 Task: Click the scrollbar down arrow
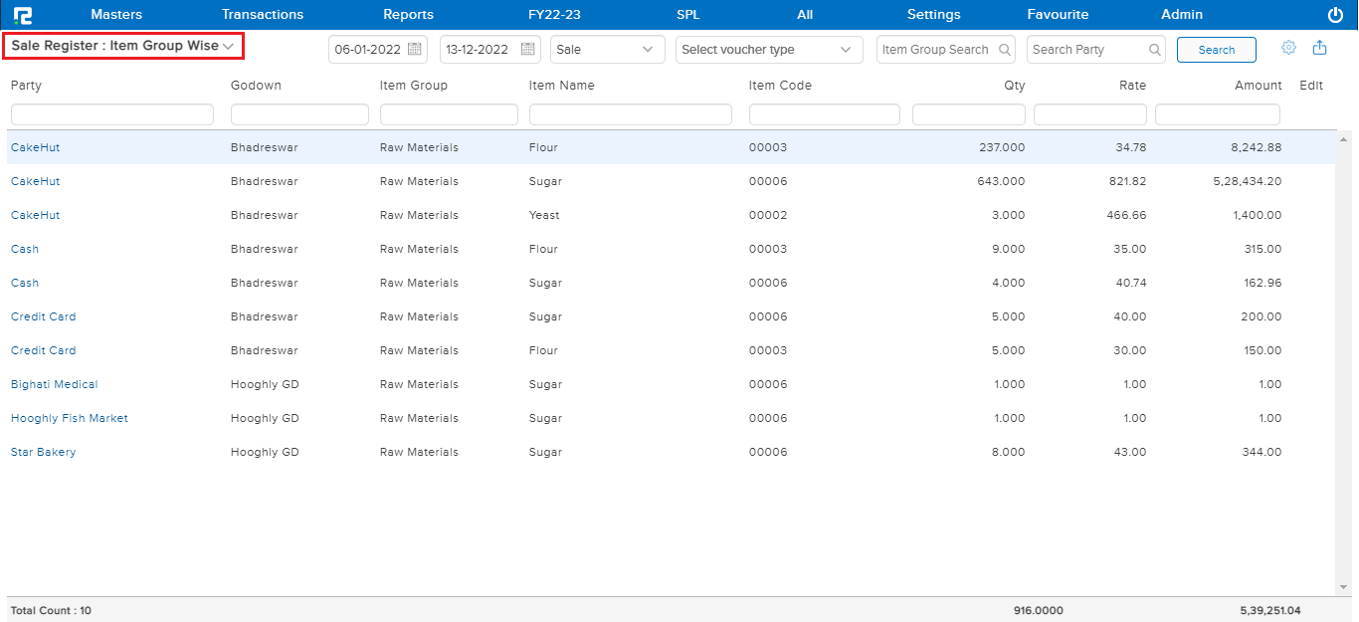tap(1343, 587)
